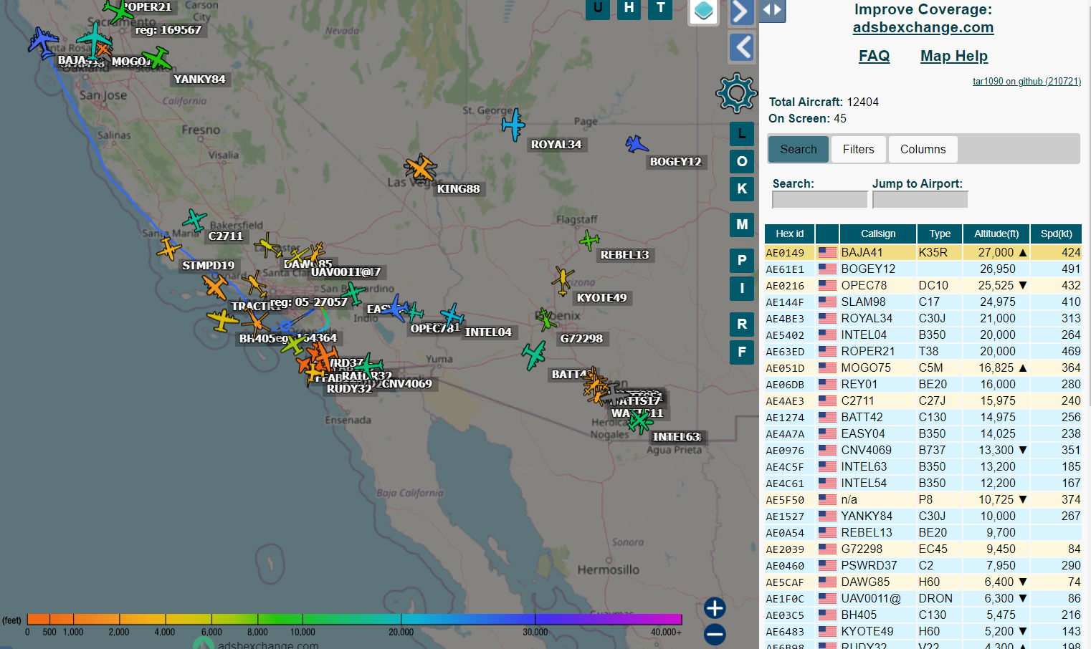Open the map settings gear

click(x=736, y=93)
